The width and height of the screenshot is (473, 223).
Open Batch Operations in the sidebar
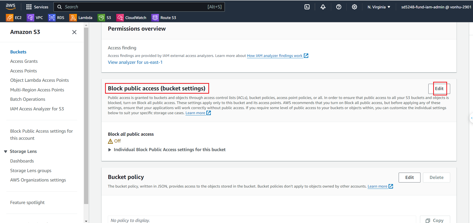coord(28,99)
